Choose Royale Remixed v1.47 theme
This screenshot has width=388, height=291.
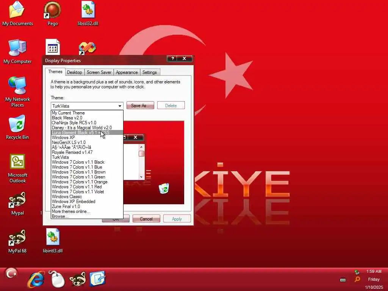click(x=87, y=152)
